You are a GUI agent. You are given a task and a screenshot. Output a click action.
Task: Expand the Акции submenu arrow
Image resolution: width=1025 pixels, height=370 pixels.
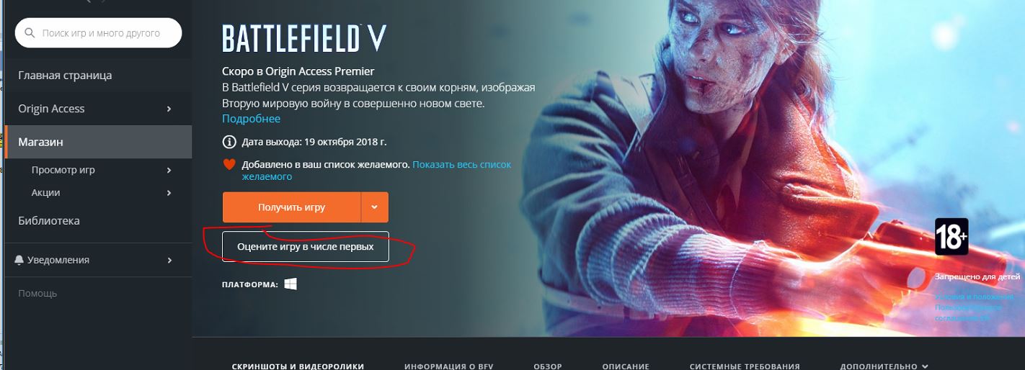point(169,193)
